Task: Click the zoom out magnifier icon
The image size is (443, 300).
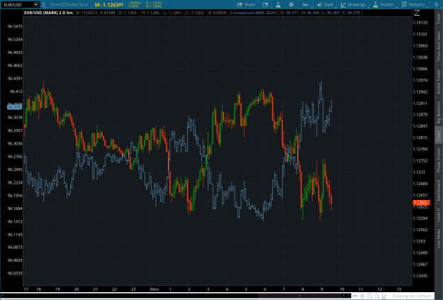Action: coord(377,296)
